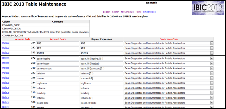The width and height of the screenshot is (226, 109).
Task: Delete the brilliance keyword row
Action: (x=6, y=87)
